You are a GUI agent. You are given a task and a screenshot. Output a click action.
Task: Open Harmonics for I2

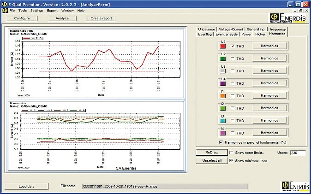[269, 108]
